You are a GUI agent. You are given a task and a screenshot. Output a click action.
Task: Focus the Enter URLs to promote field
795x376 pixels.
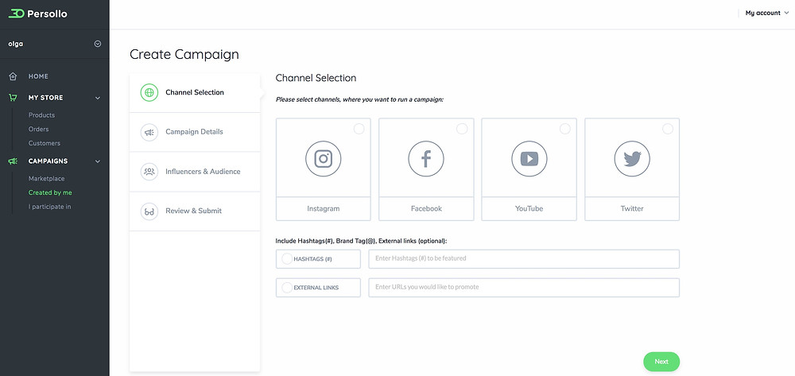tap(524, 287)
